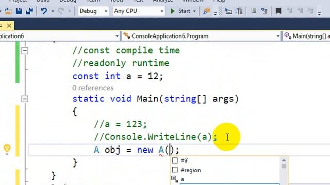Click the Find in Files icon

pos(207,11)
